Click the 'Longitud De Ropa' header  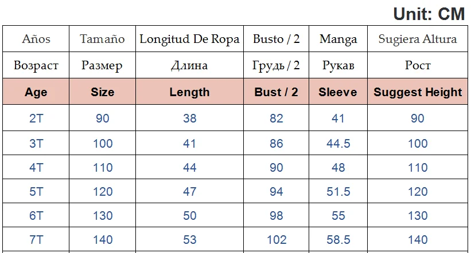pos(189,39)
